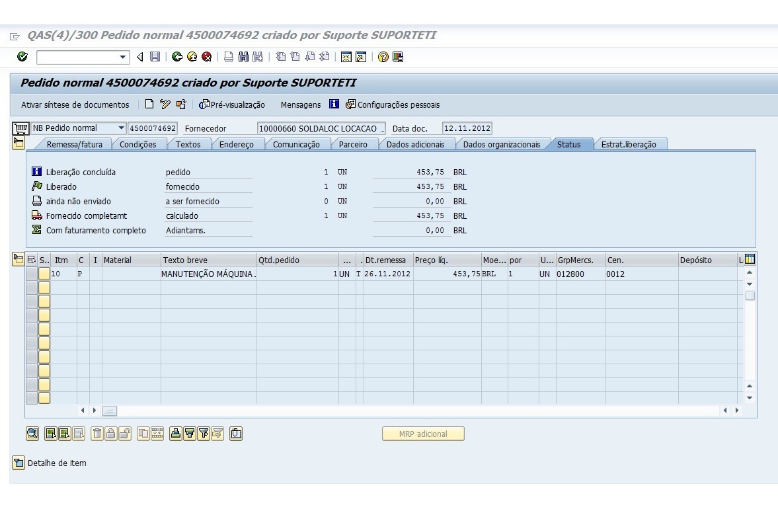Click the Sort descending icon
Image resolution: width=778 pixels, height=507 pixels.
pos(190,434)
